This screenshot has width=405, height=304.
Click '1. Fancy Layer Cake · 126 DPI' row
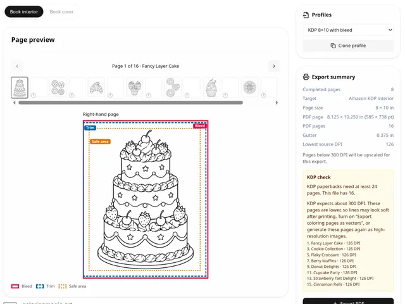point(333,243)
